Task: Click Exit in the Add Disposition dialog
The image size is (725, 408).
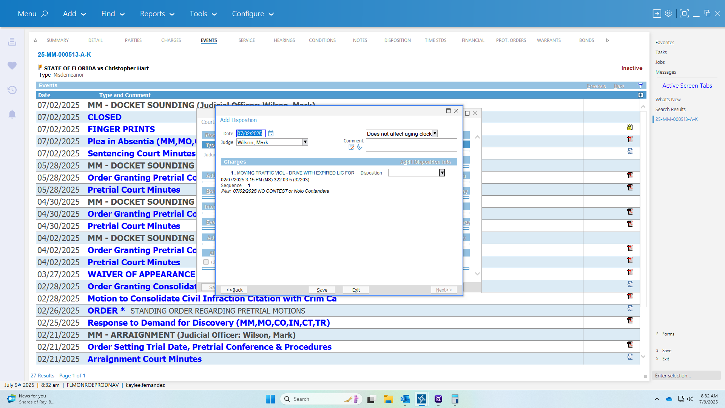Action: [x=356, y=290]
